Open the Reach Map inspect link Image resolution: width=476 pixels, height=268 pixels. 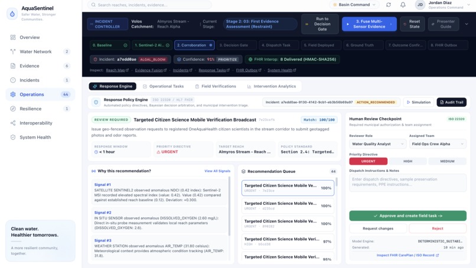(x=117, y=70)
